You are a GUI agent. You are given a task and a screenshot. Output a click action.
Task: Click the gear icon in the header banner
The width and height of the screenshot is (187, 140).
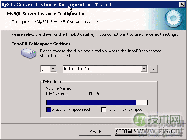pos(173,18)
